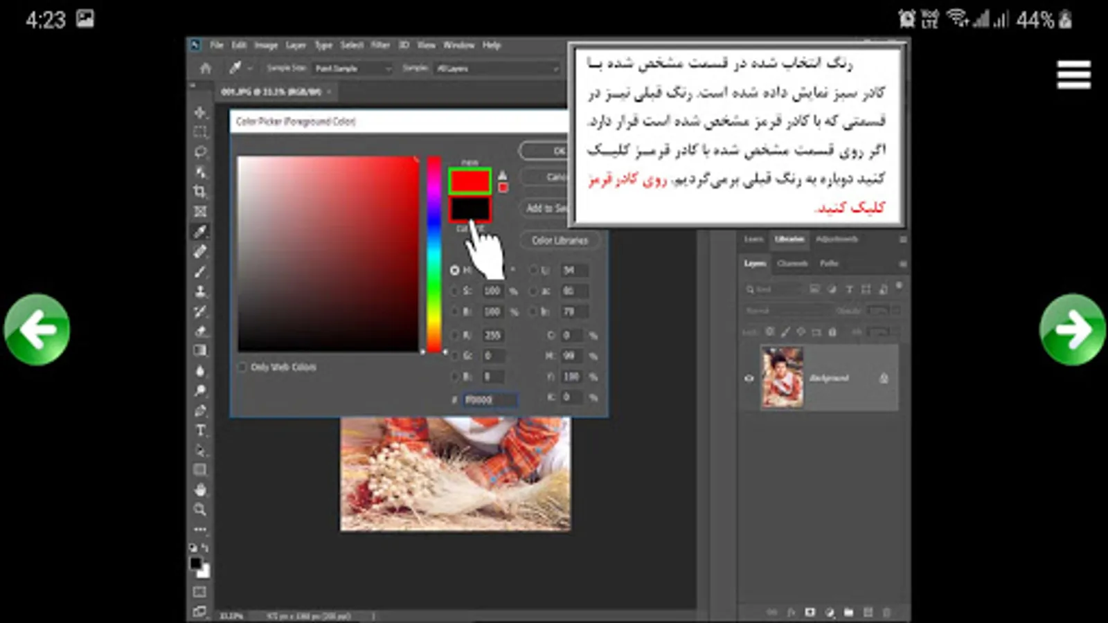Select the S saturation radio button

click(x=454, y=291)
